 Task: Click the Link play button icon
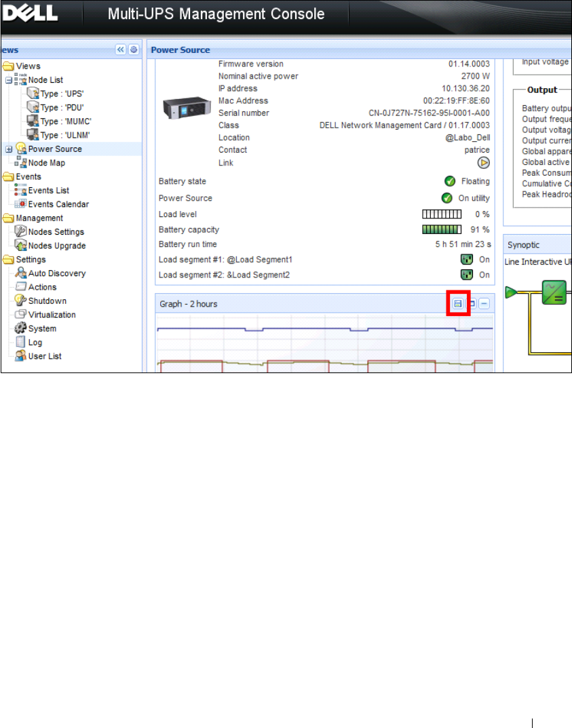(483, 163)
